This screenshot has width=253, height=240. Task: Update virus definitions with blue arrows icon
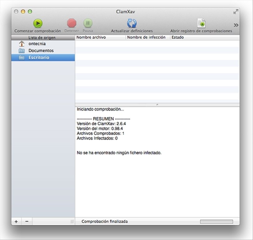pos(132,23)
